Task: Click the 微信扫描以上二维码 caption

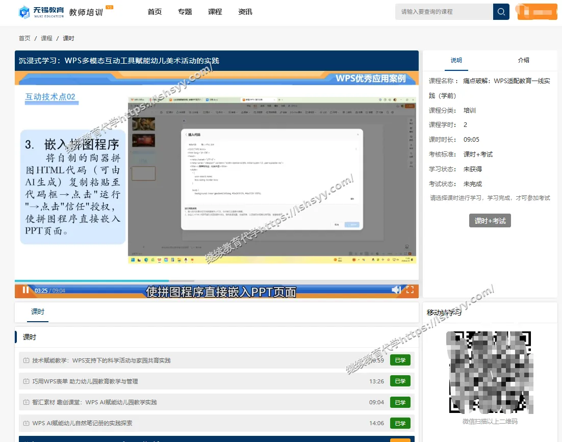Action: 490,422
